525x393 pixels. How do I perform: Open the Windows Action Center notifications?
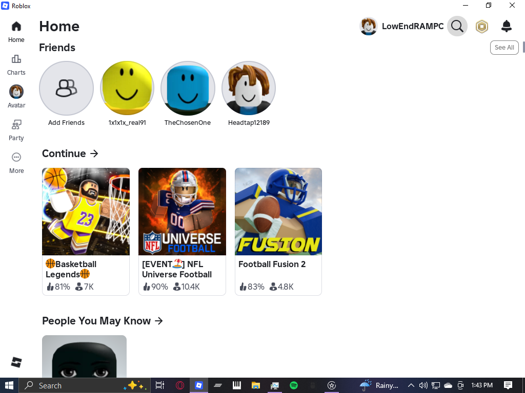508,385
